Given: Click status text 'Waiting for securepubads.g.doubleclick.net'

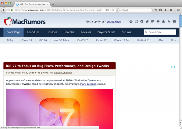Looking at the screenshot, I should coord(21,127).
